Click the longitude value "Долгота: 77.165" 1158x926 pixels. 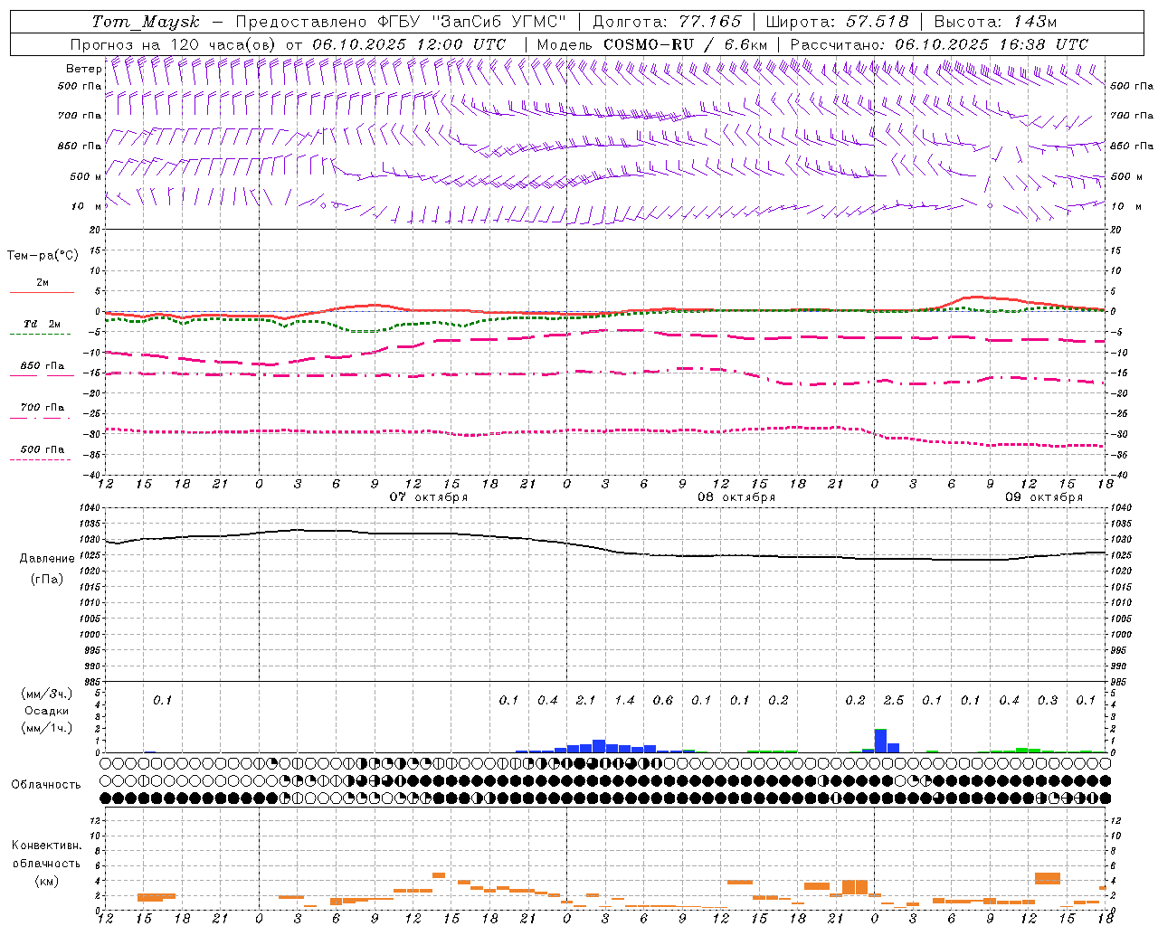coord(667,22)
